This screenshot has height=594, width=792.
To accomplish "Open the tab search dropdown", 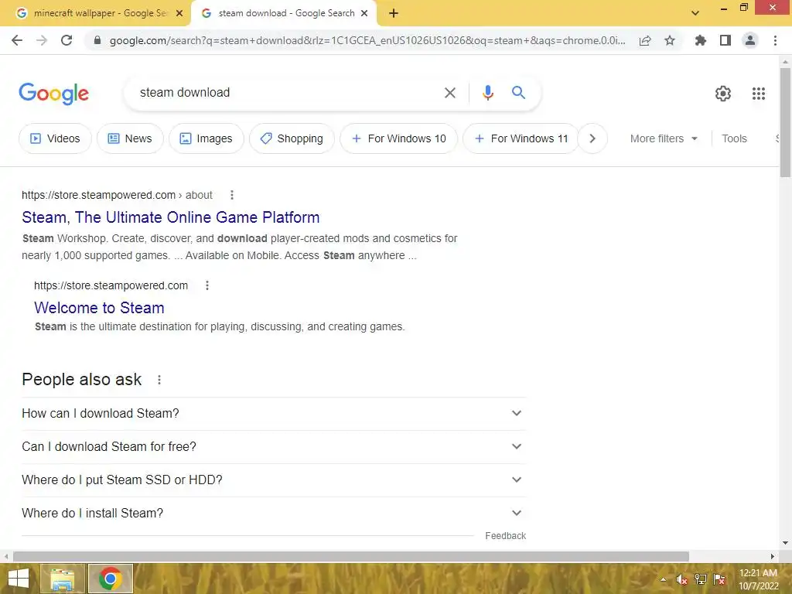I will tap(695, 14).
